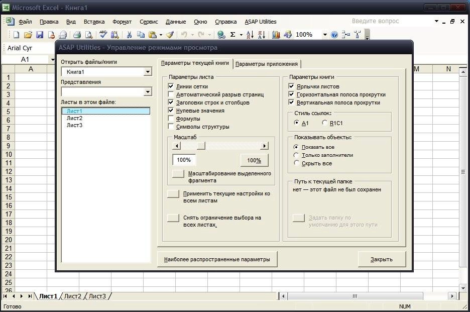Open the toolbar zoom 100% dropdown arrow

point(325,35)
